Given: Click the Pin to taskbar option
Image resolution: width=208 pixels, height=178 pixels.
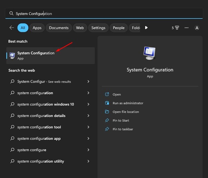Looking at the screenshot, I should pos(123,129).
